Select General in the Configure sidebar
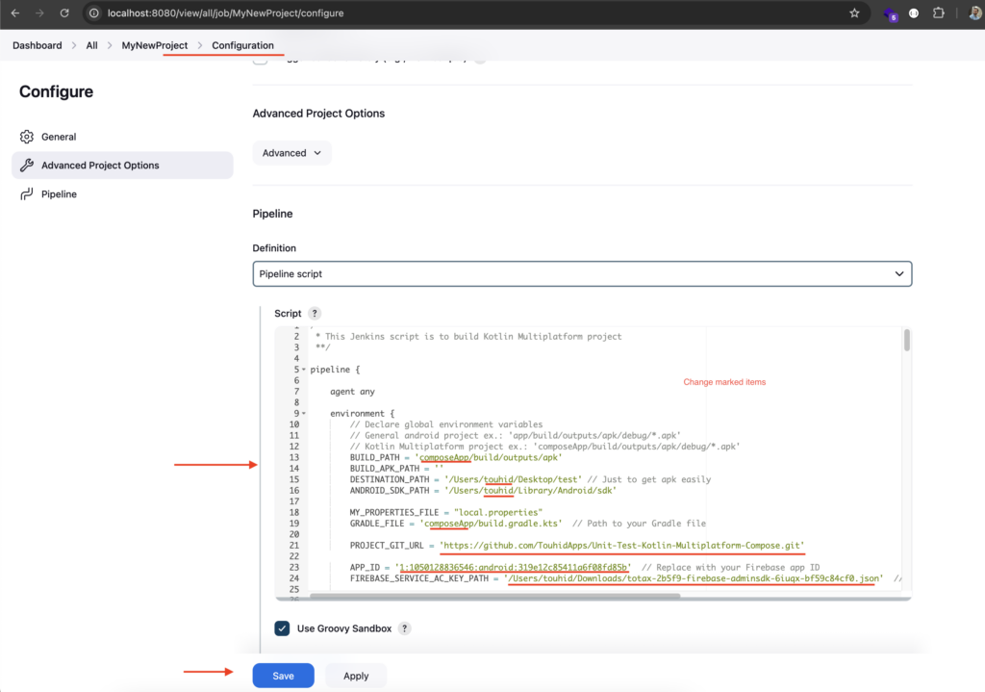 122,137
